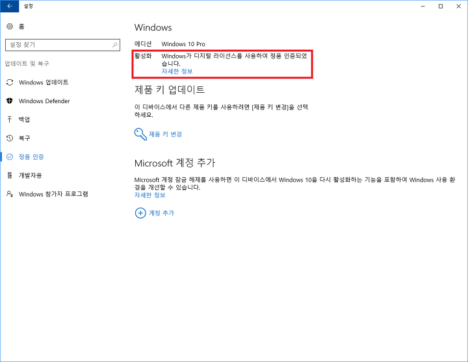The height and width of the screenshot is (362, 468).
Task: Click the 정품 인증 checkmark circle icon
Action: coord(10,157)
